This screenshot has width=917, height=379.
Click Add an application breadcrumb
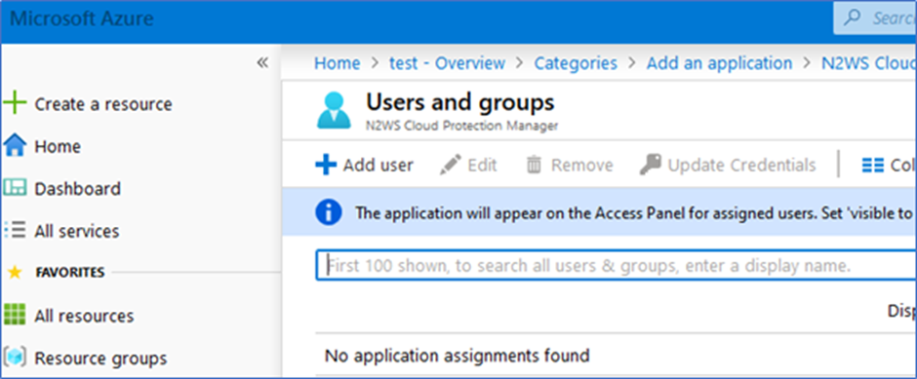tap(719, 63)
